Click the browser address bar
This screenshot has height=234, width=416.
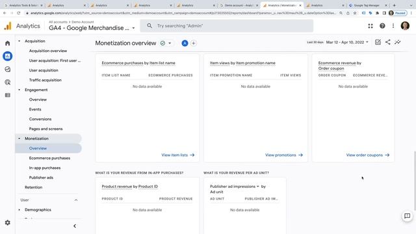(x=183, y=13)
